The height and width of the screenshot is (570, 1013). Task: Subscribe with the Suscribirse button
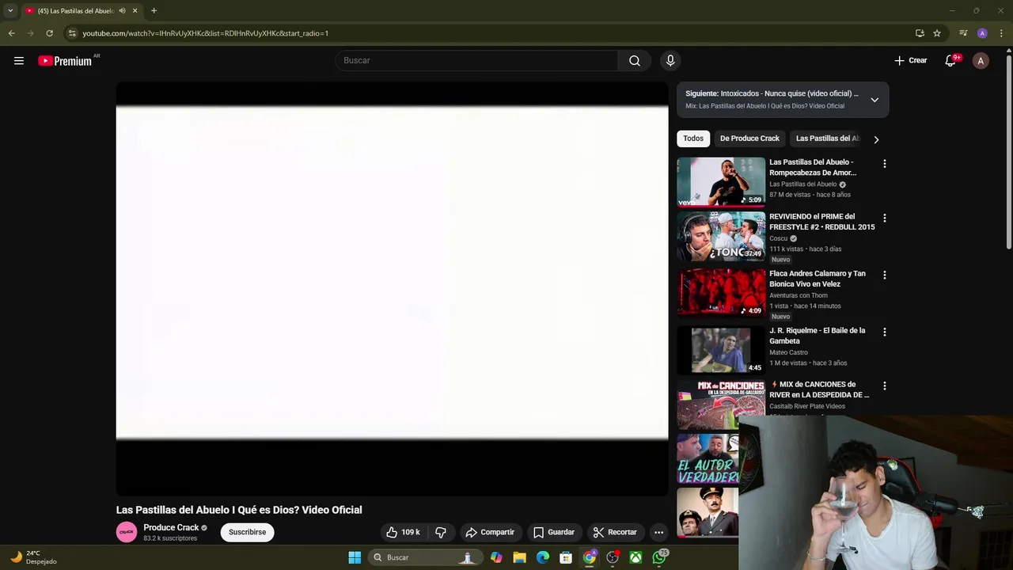tap(248, 532)
